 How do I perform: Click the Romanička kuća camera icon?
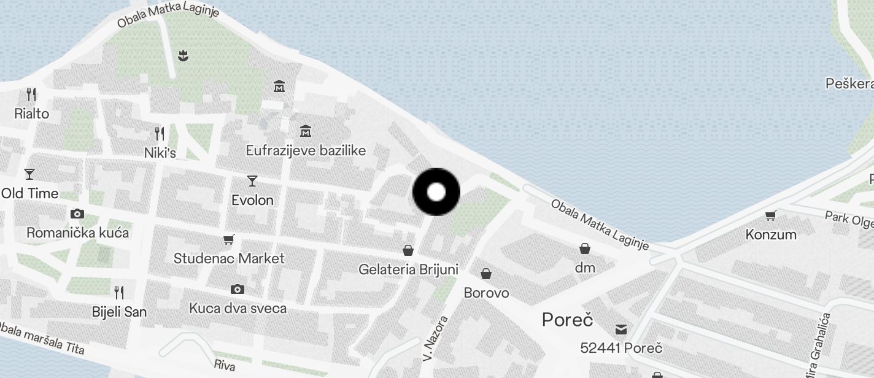(x=77, y=214)
